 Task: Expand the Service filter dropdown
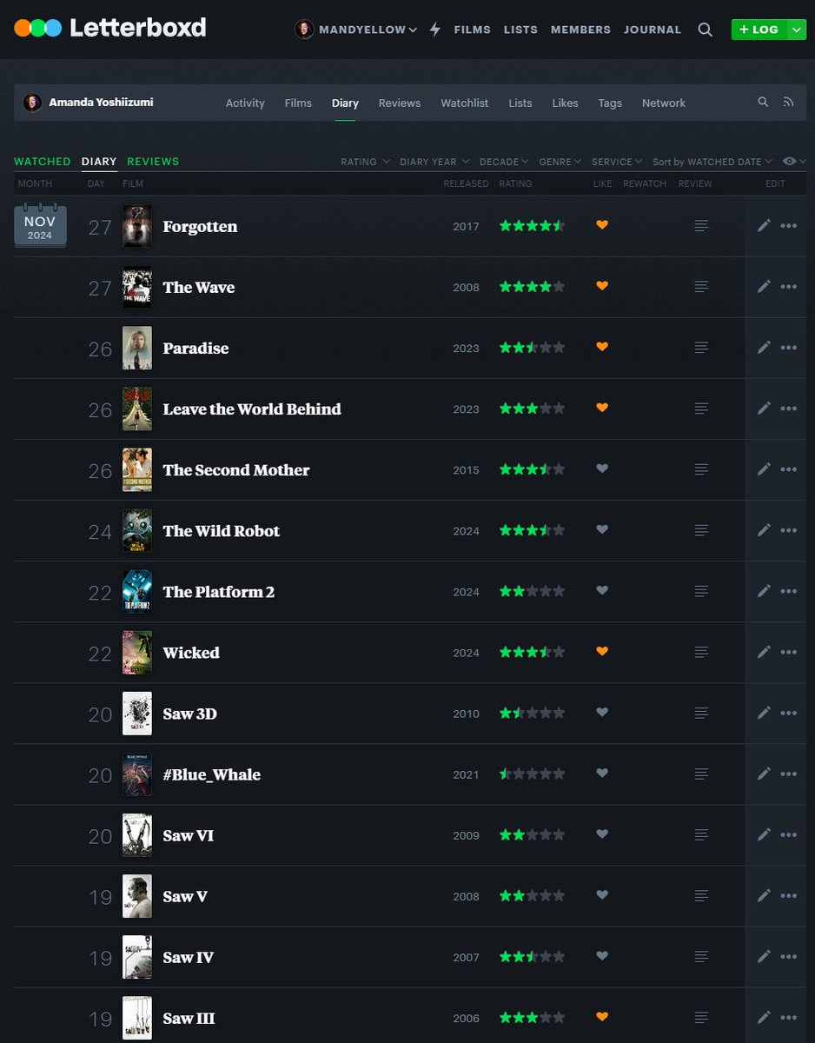coord(617,162)
